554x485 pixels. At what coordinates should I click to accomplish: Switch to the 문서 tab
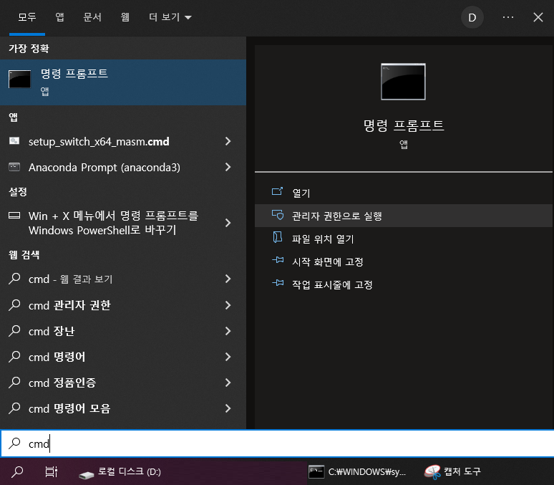(92, 17)
